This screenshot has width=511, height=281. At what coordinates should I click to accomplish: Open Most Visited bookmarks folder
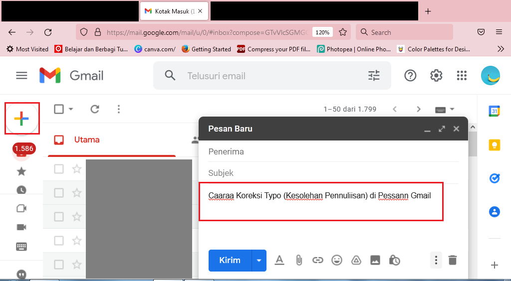(27, 49)
